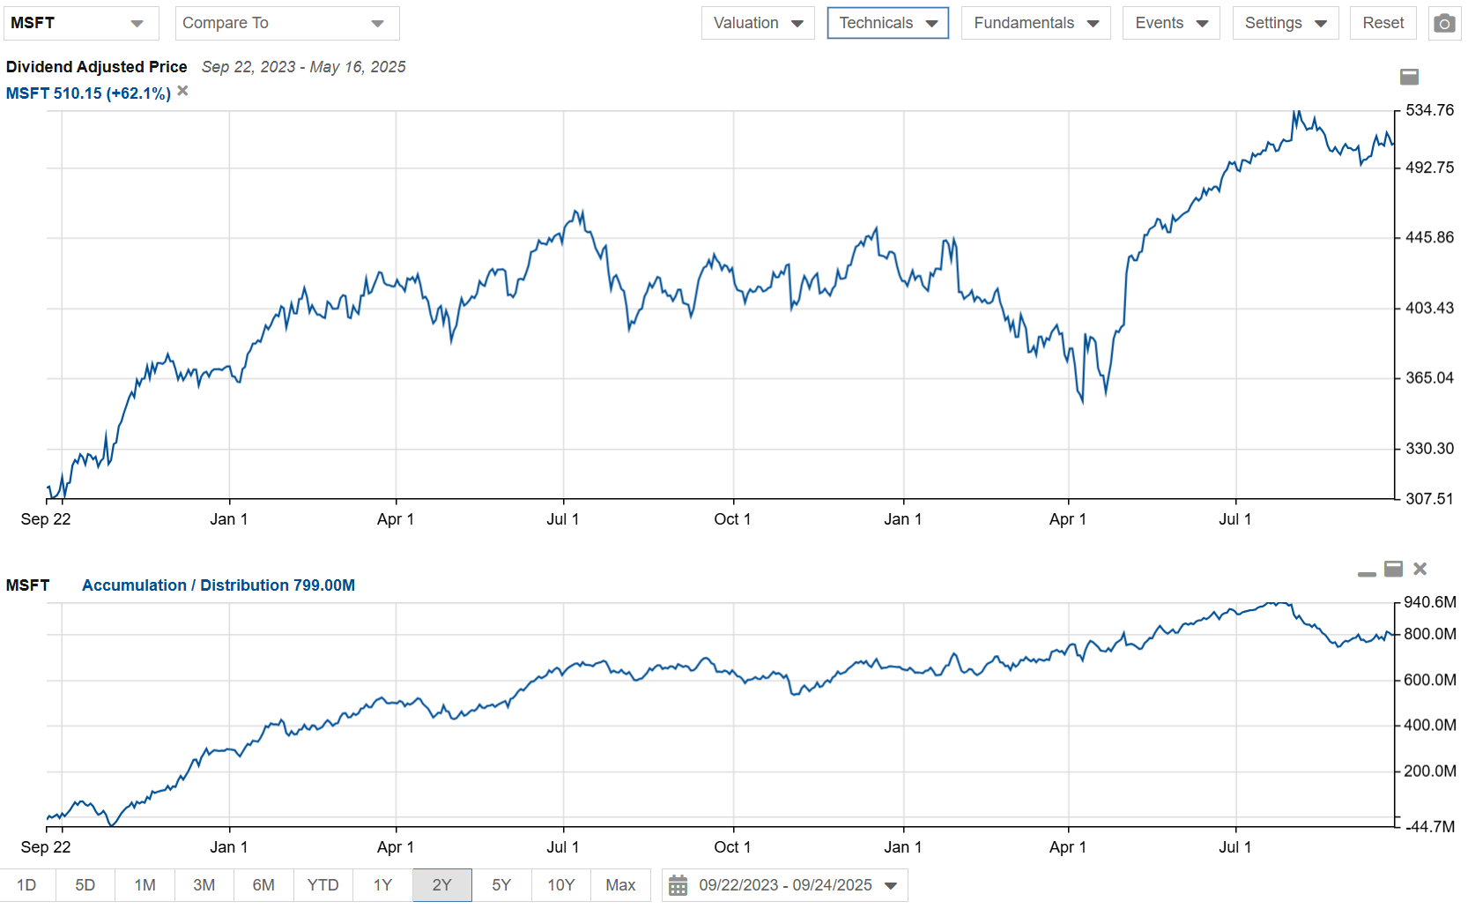Image resolution: width=1468 pixels, height=909 pixels.
Task: Open the Technicals menu
Action: click(887, 23)
